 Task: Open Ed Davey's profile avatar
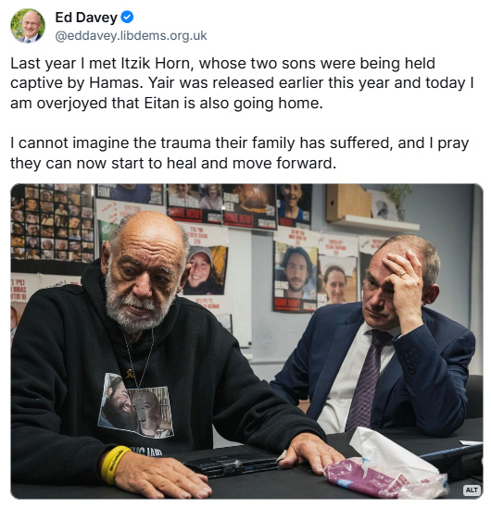pyautogui.click(x=28, y=26)
